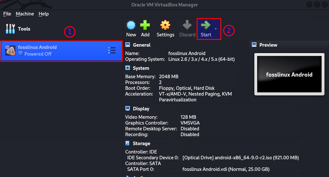
Task: Click the Preview panel heading
Action: 268,45
